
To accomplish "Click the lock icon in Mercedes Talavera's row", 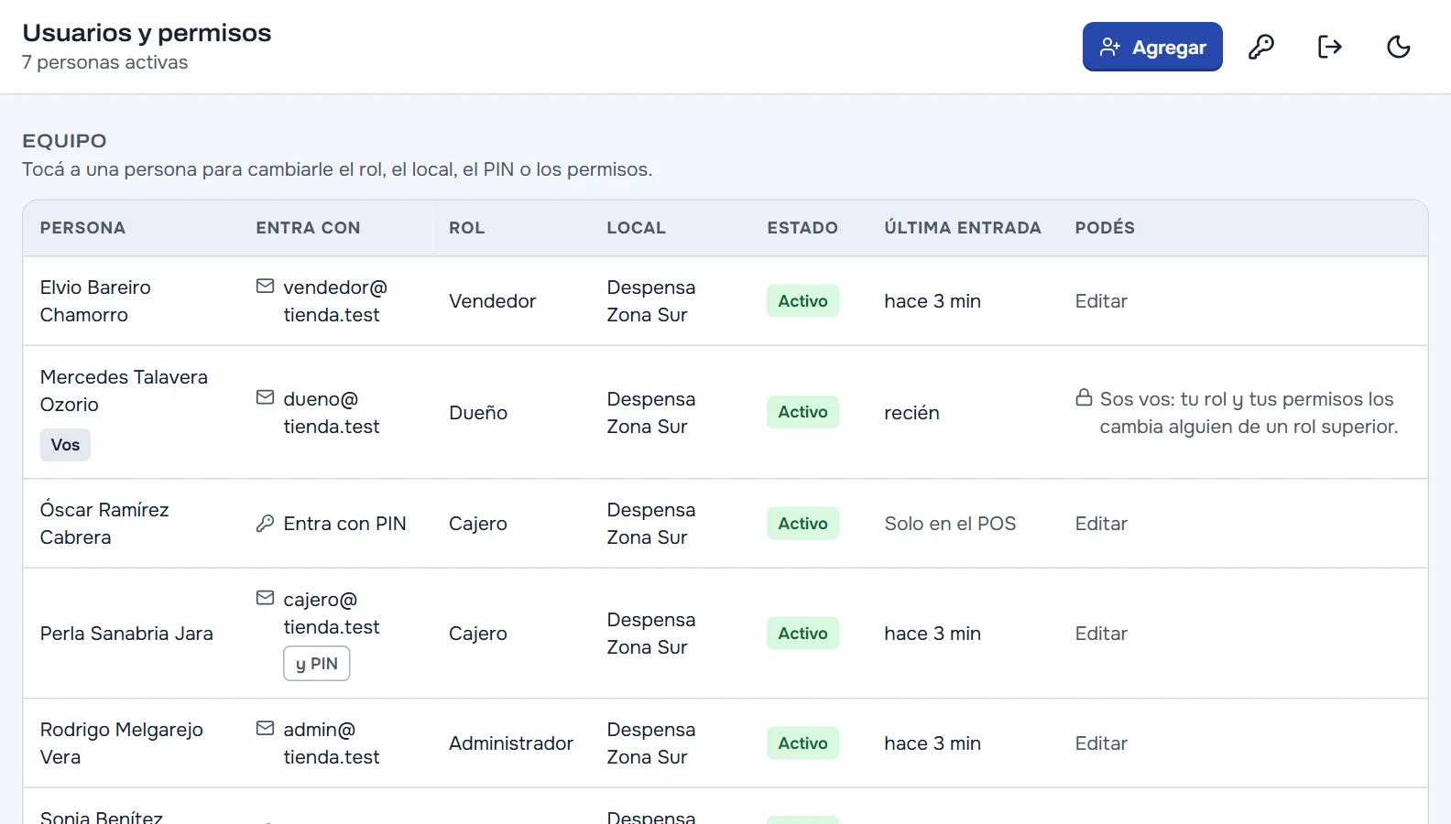I will tap(1084, 397).
